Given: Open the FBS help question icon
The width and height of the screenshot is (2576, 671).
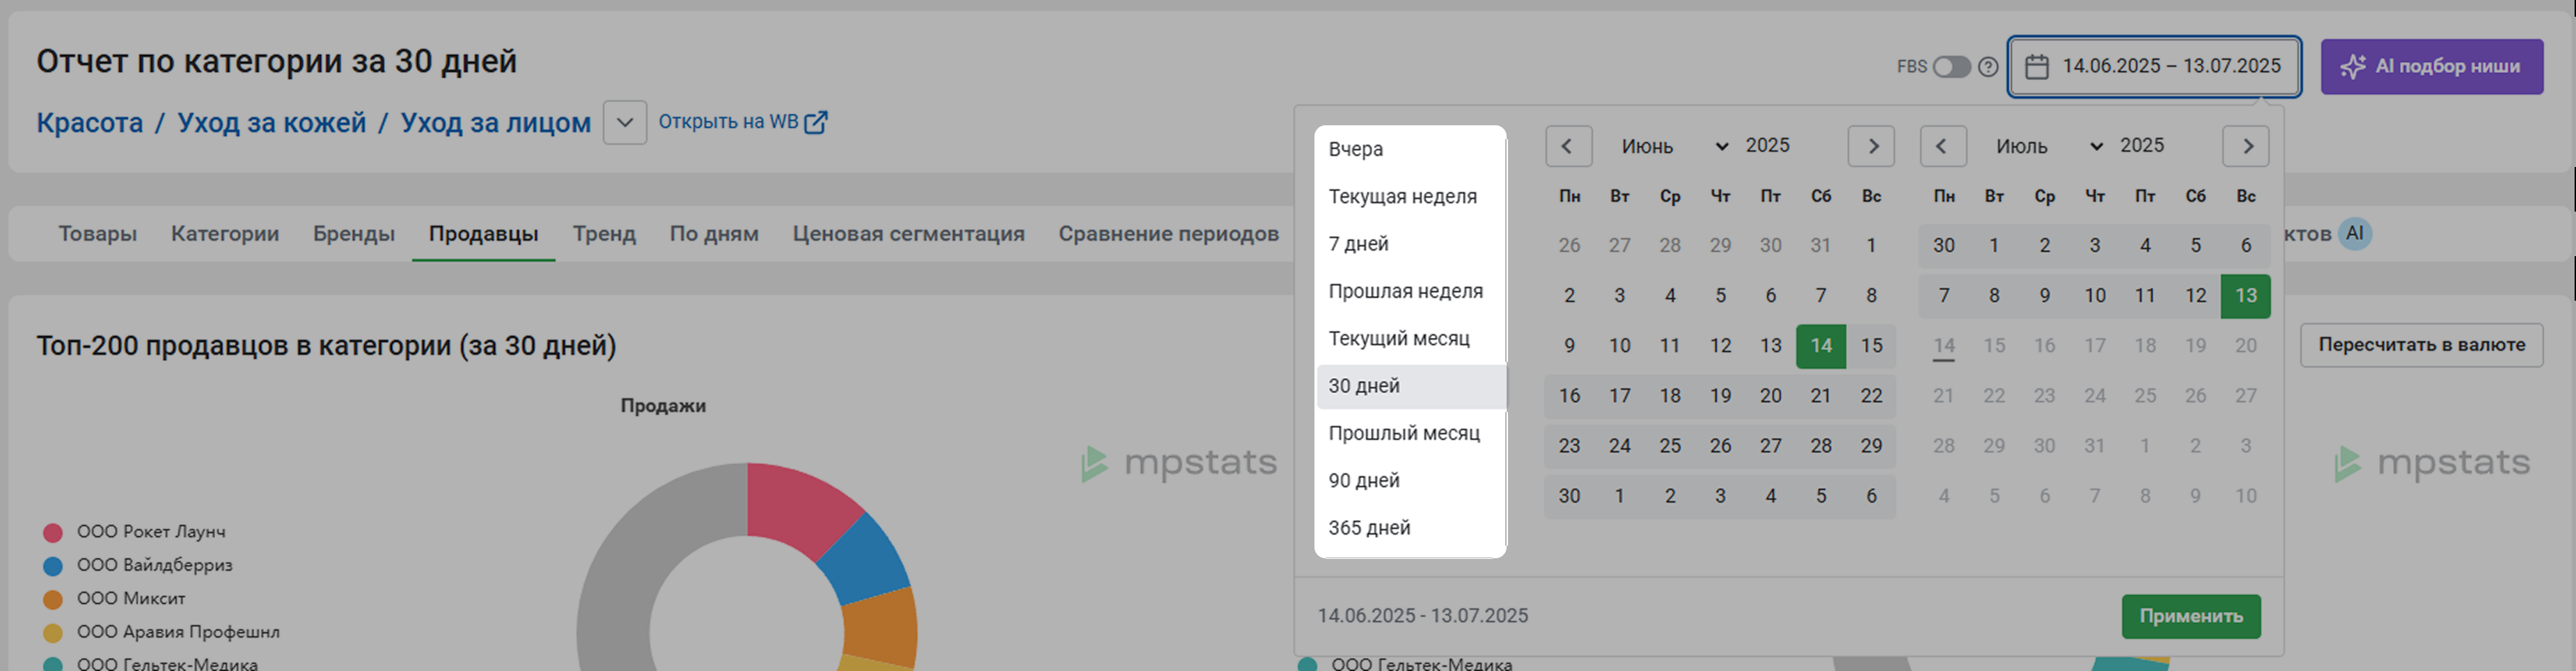Looking at the screenshot, I should pos(1988,67).
